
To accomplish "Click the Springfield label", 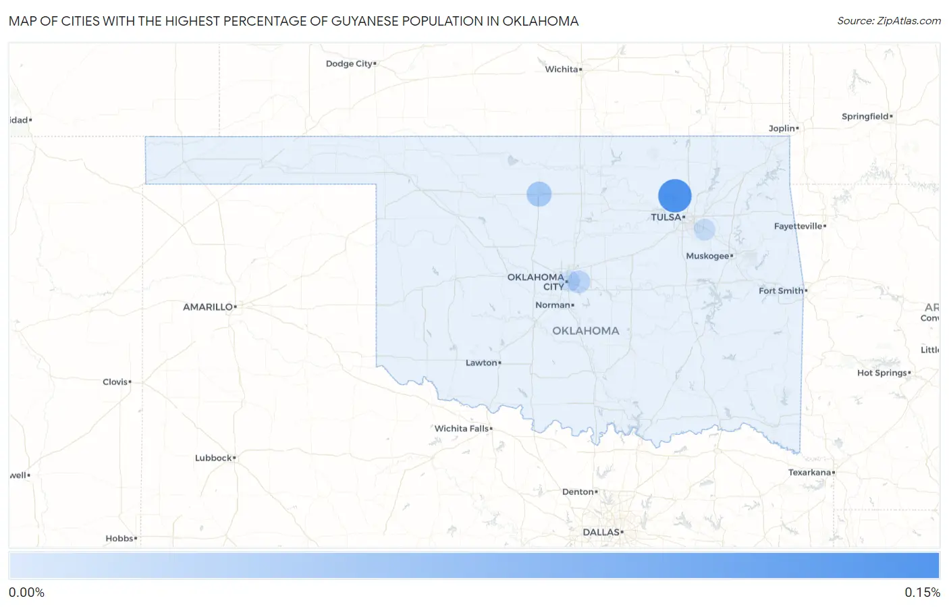I will coord(865,116).
